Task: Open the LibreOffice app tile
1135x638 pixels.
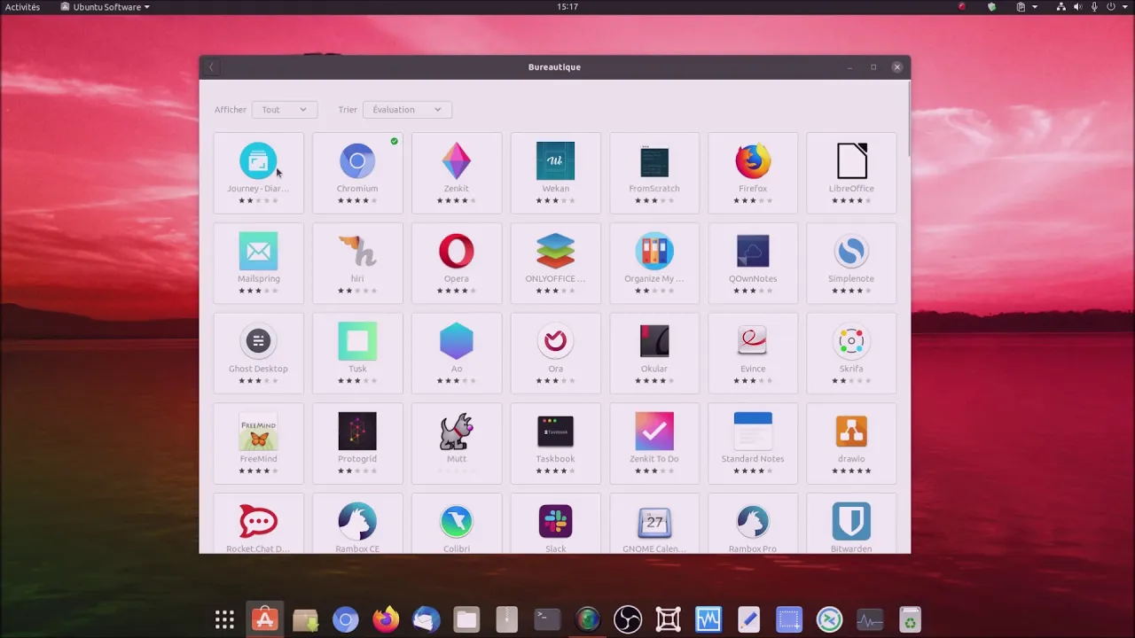Action: coord(851,173)
